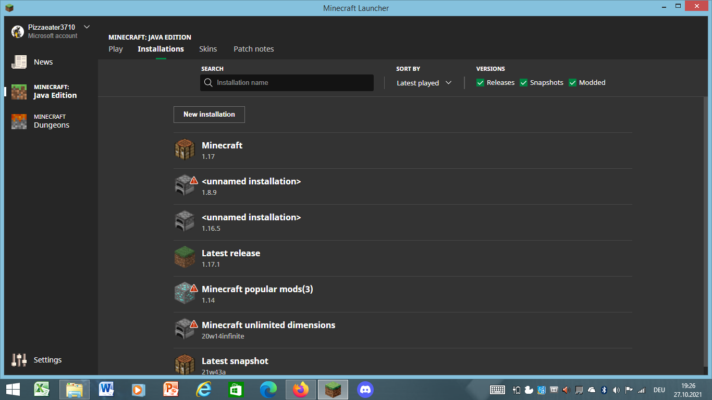The width and height of the screenshot is (712, 400).
Task: Click the warning triangle on 1.8.9 installation
Action: coord(194,180)
